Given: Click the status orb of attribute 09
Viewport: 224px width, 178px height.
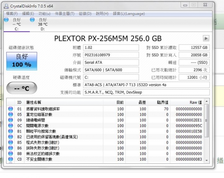Looking at the screenshot, I should 11,120.
